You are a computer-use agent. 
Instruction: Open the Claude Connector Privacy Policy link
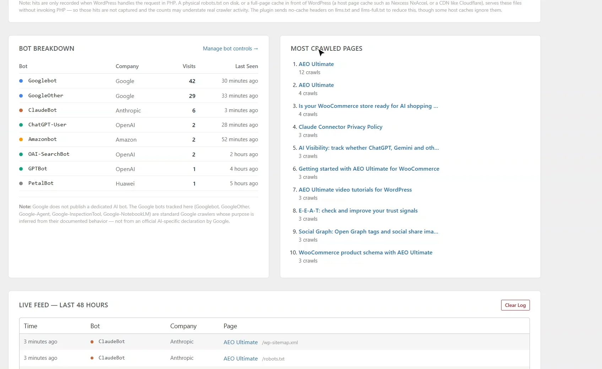tap(341, 127)
